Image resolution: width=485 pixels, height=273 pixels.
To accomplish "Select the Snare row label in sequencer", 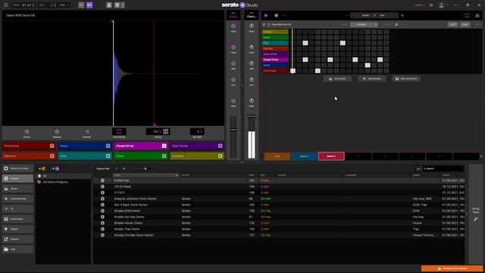I will 275,65.
